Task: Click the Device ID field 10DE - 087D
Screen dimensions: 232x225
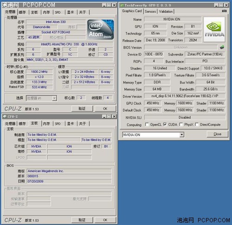Action: tap(154, 54)
